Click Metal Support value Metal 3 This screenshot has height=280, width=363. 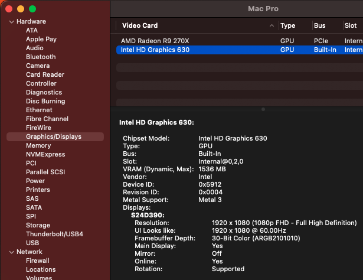210,200
